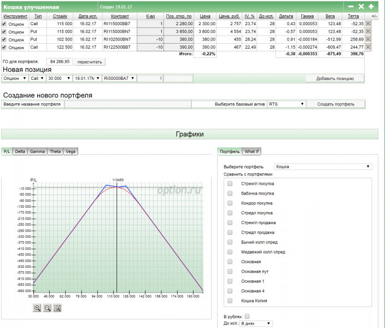This screenshot has height=328, width=386.
Task: Click the portfolio name input field
Action: [x=33, y=104]
